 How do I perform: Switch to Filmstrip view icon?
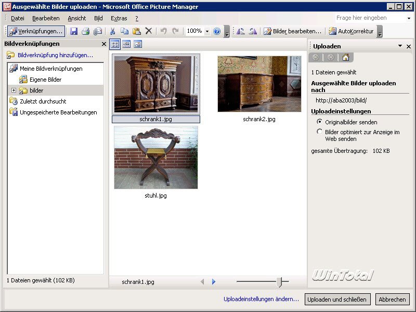pos(126,44)
